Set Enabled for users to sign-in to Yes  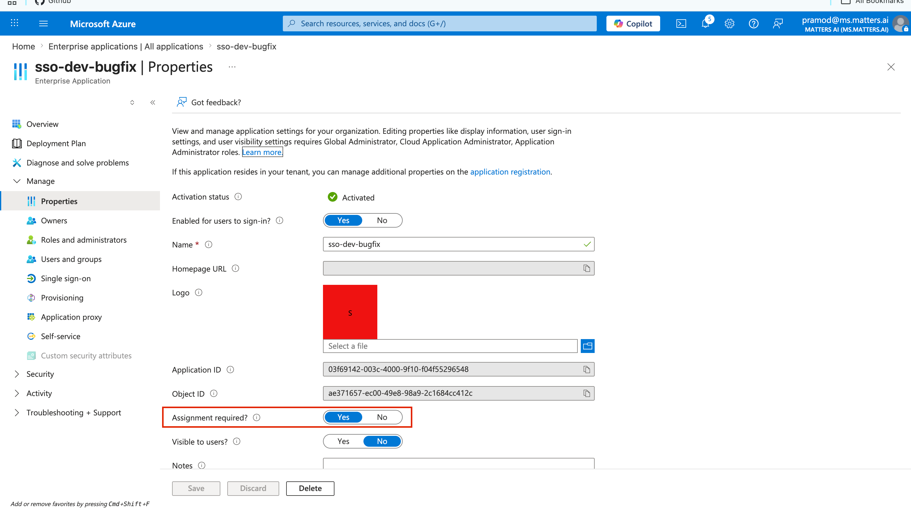[344, 220]
